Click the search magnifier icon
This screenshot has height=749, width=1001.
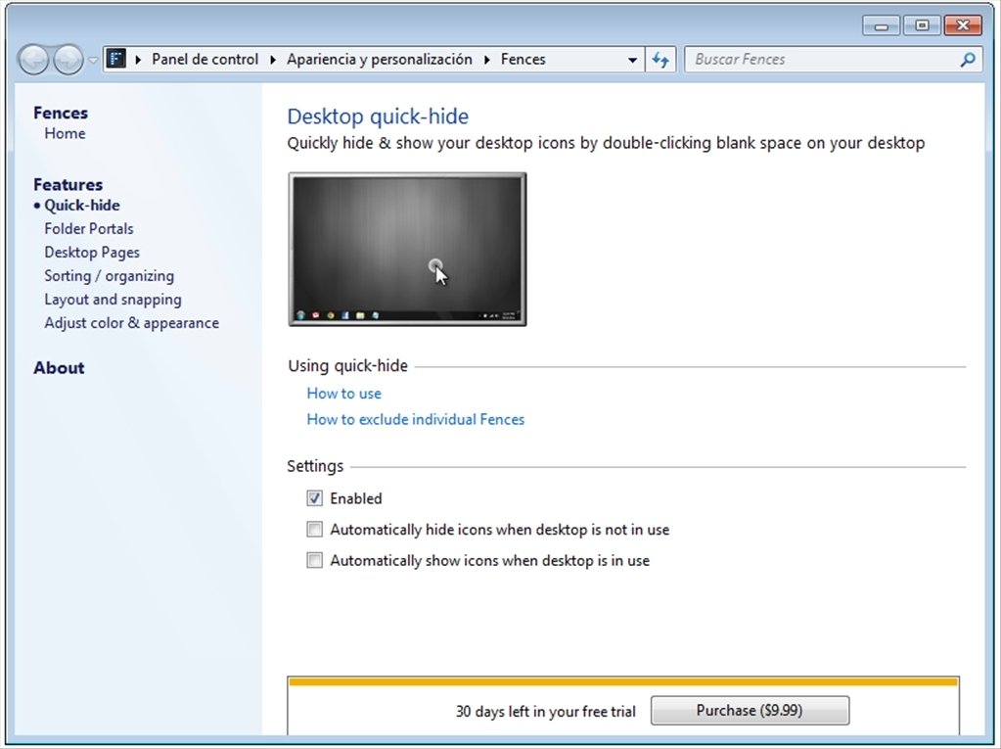[968, 60]
